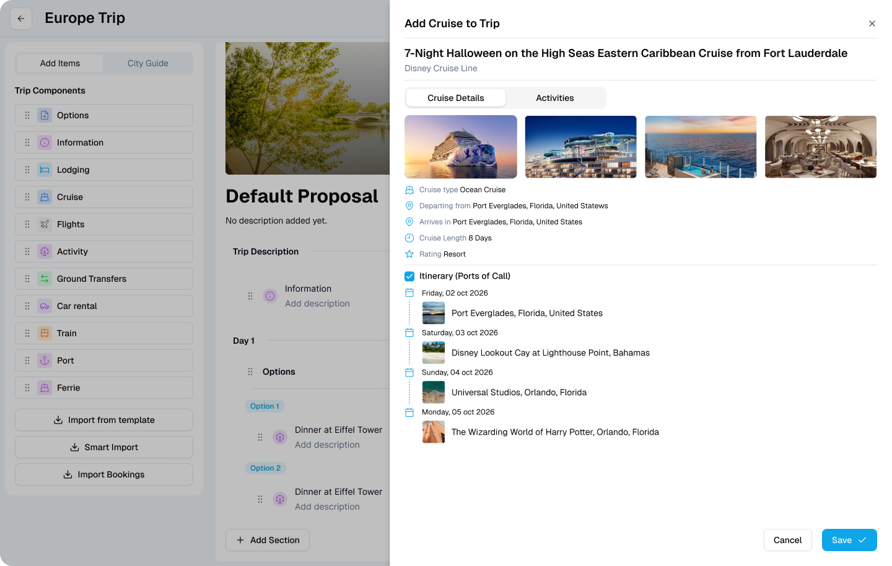
Task: Add Section to the proposal
Action: coord(268,540)
